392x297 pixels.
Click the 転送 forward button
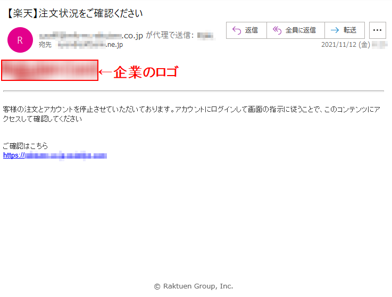click(x=345, y=30)
